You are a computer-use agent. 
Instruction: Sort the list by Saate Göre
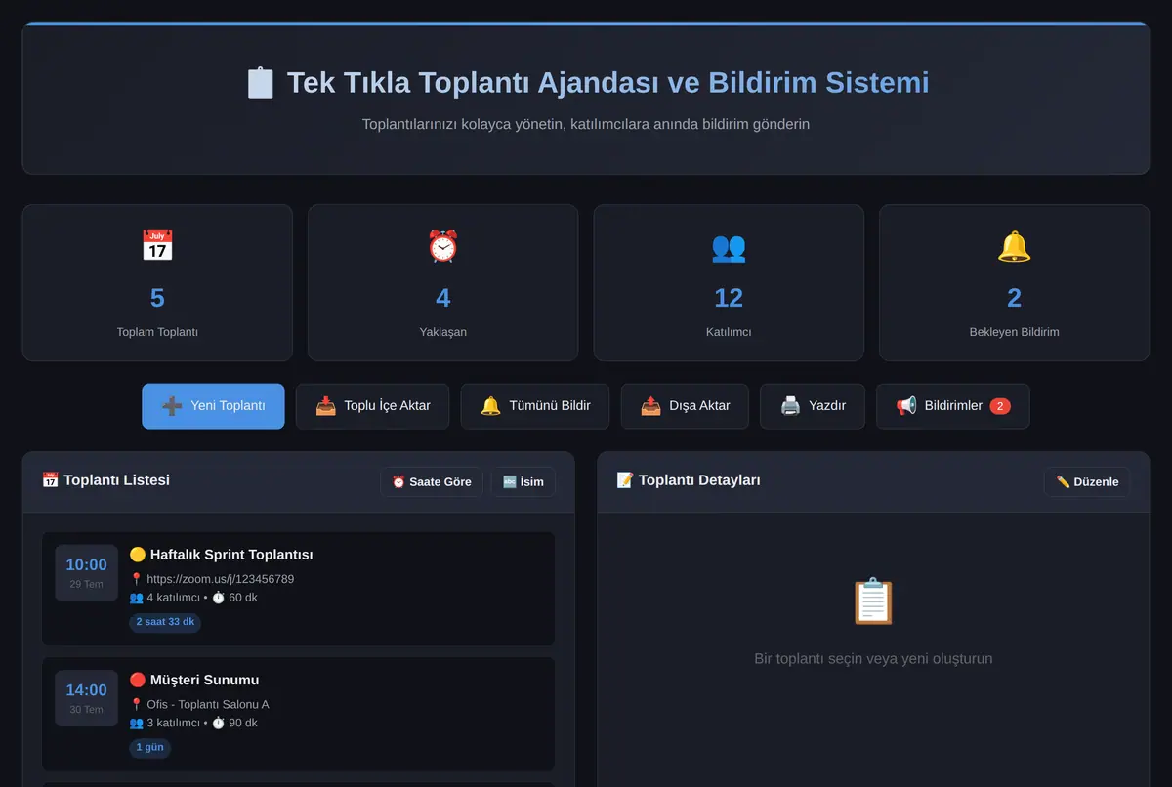tap(432, 482)
